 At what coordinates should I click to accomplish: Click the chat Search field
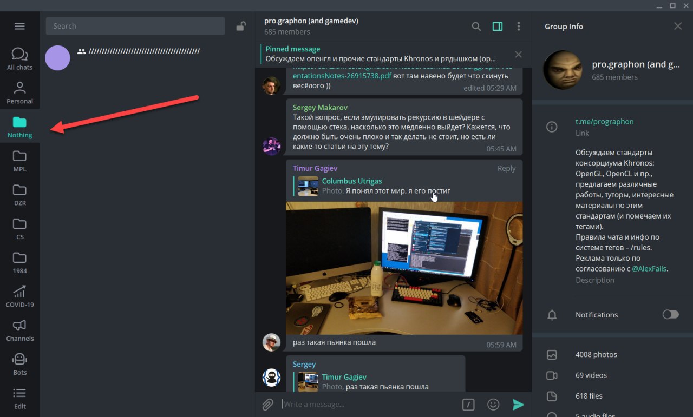[135, 26]
